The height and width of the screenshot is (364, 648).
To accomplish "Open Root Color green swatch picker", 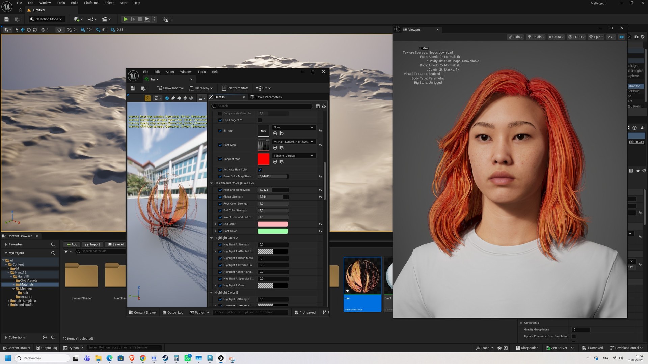I will tap(273, 231).
